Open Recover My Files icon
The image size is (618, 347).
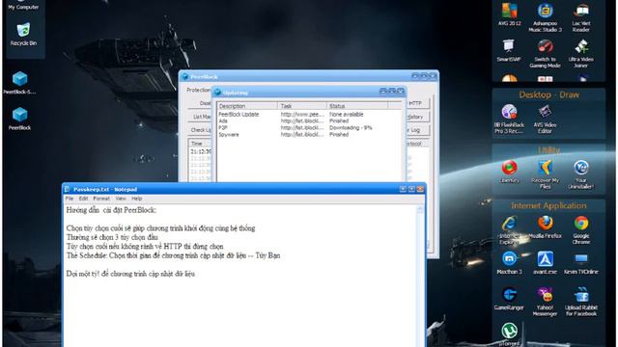[545, 174]
